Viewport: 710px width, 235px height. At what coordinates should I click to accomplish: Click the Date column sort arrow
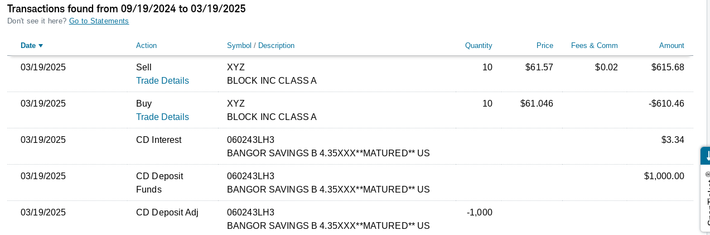[x=41, y=46]
